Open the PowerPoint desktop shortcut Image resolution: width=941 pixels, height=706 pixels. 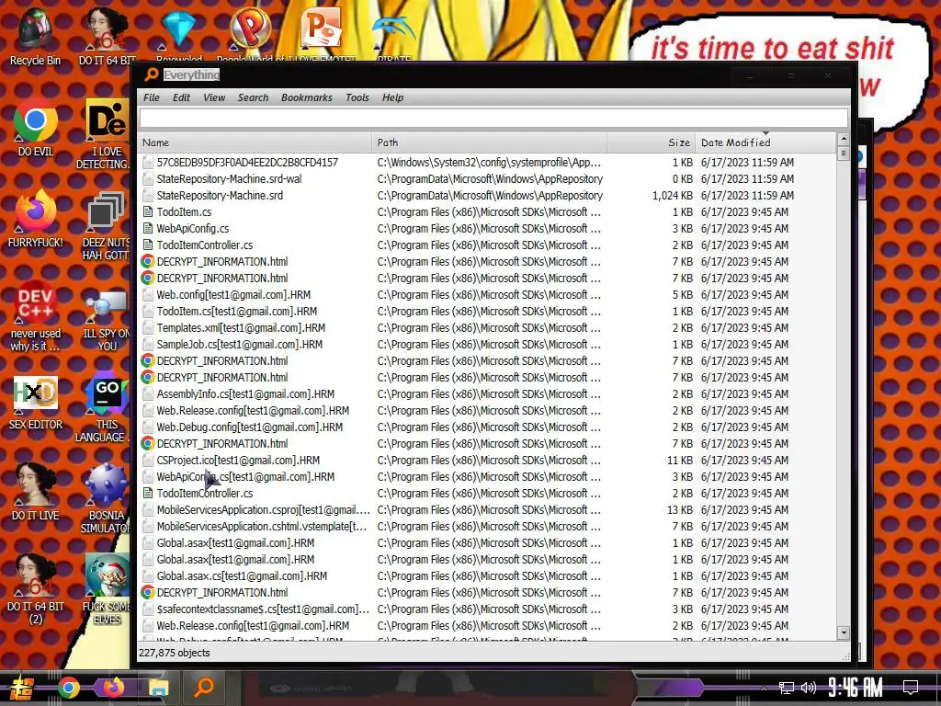pos(322,33)
